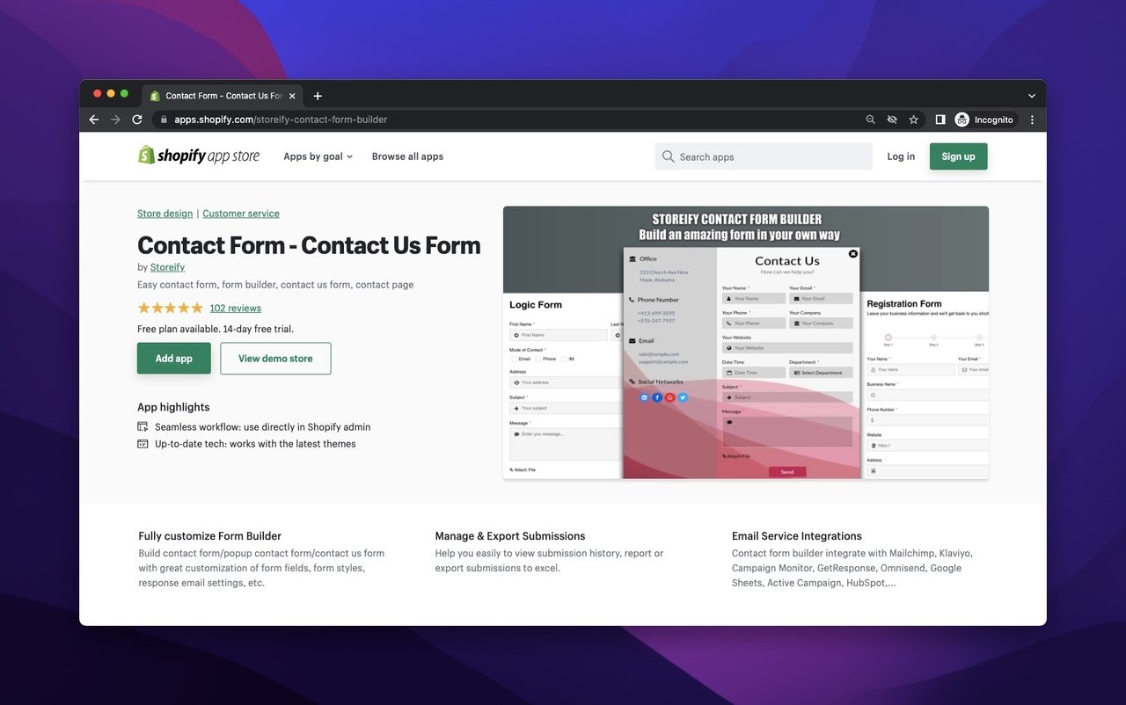Viewport: 1126px width, 705px height.
Task: Click the five-star rating icons
Action: pyautogui.click(x=170, y=308)
